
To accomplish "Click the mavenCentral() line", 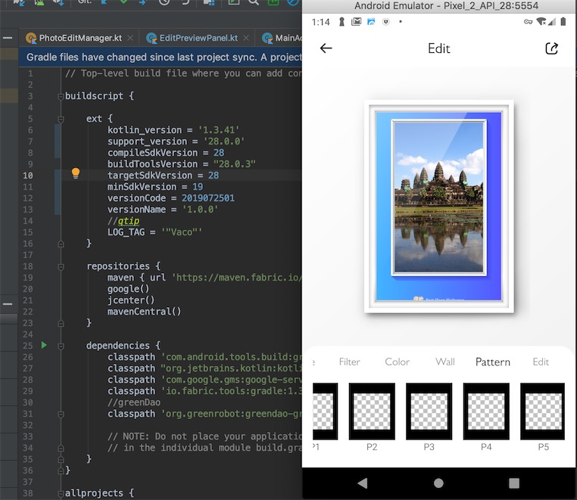I will click(144, 312).
